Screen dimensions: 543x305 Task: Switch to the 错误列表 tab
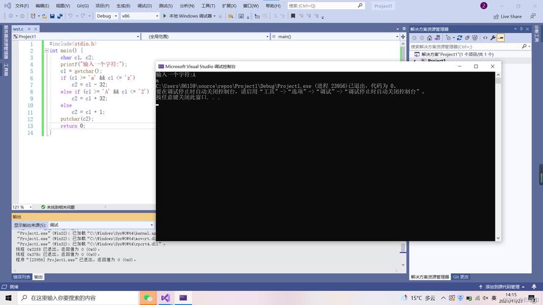point(22,277)
